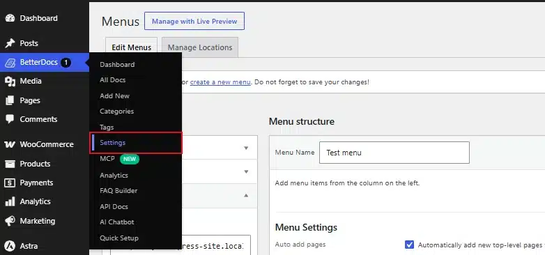The height and width of the screenshot is (255, 545).
Task: Switch to the Edit Menus tab
Action: (x=132, y=47)
